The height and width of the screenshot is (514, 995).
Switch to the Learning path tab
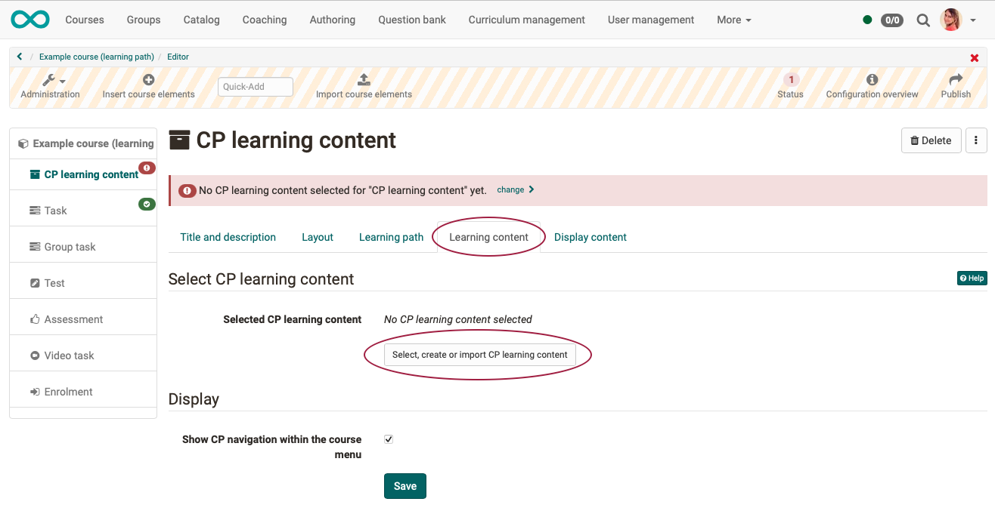tap(391, 237)
